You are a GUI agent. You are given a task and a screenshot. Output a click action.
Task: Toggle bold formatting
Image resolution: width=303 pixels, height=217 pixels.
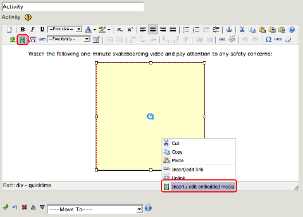22,30
